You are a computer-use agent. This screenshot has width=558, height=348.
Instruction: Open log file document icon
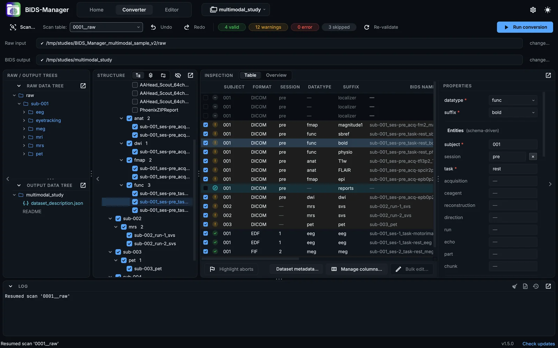[x=525, y=286]
